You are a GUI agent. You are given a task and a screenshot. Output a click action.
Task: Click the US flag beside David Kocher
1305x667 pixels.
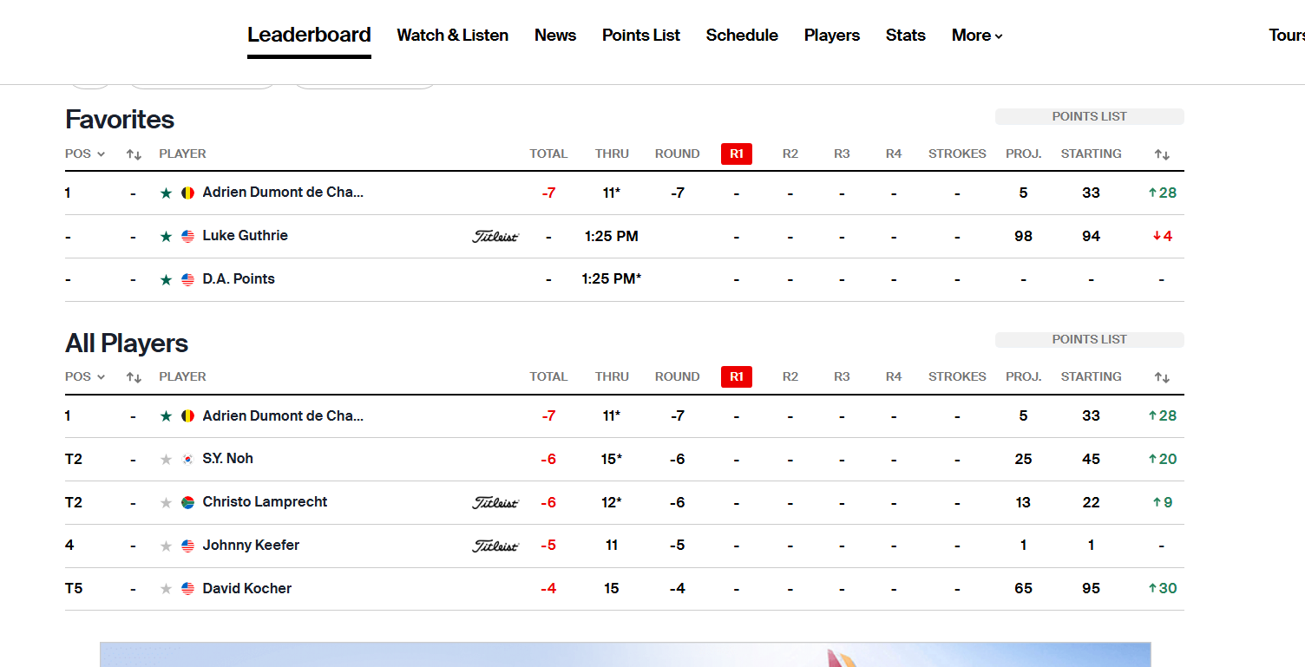[x=187, y=589]
